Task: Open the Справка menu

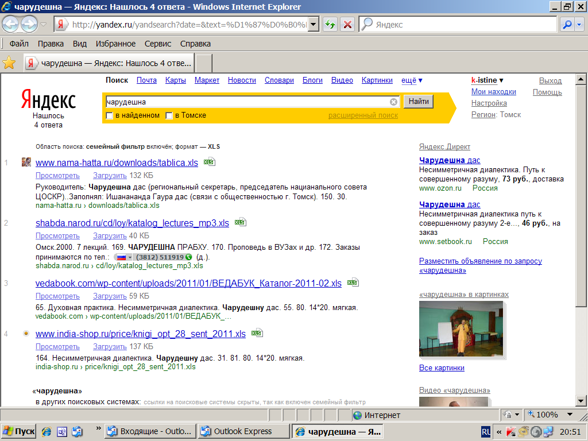Action: tap(195, 44)
